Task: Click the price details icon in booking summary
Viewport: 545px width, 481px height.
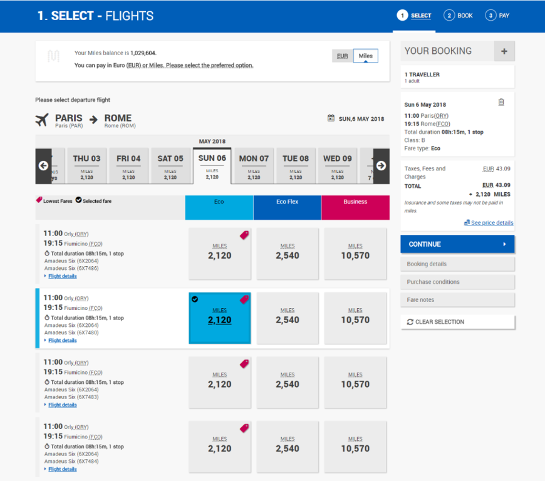Action: coord(467,223)
